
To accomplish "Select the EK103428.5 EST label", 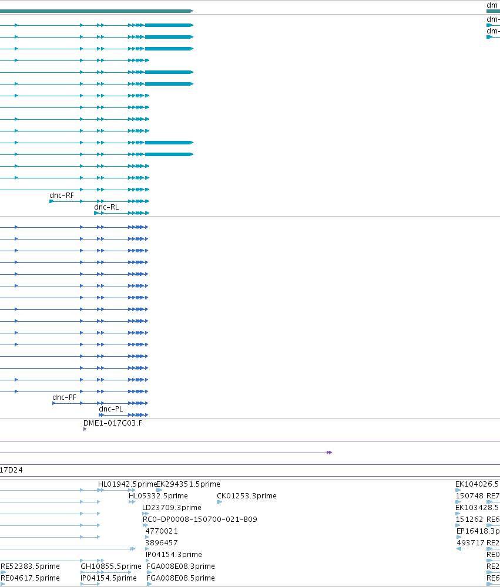I will [477, 508].
